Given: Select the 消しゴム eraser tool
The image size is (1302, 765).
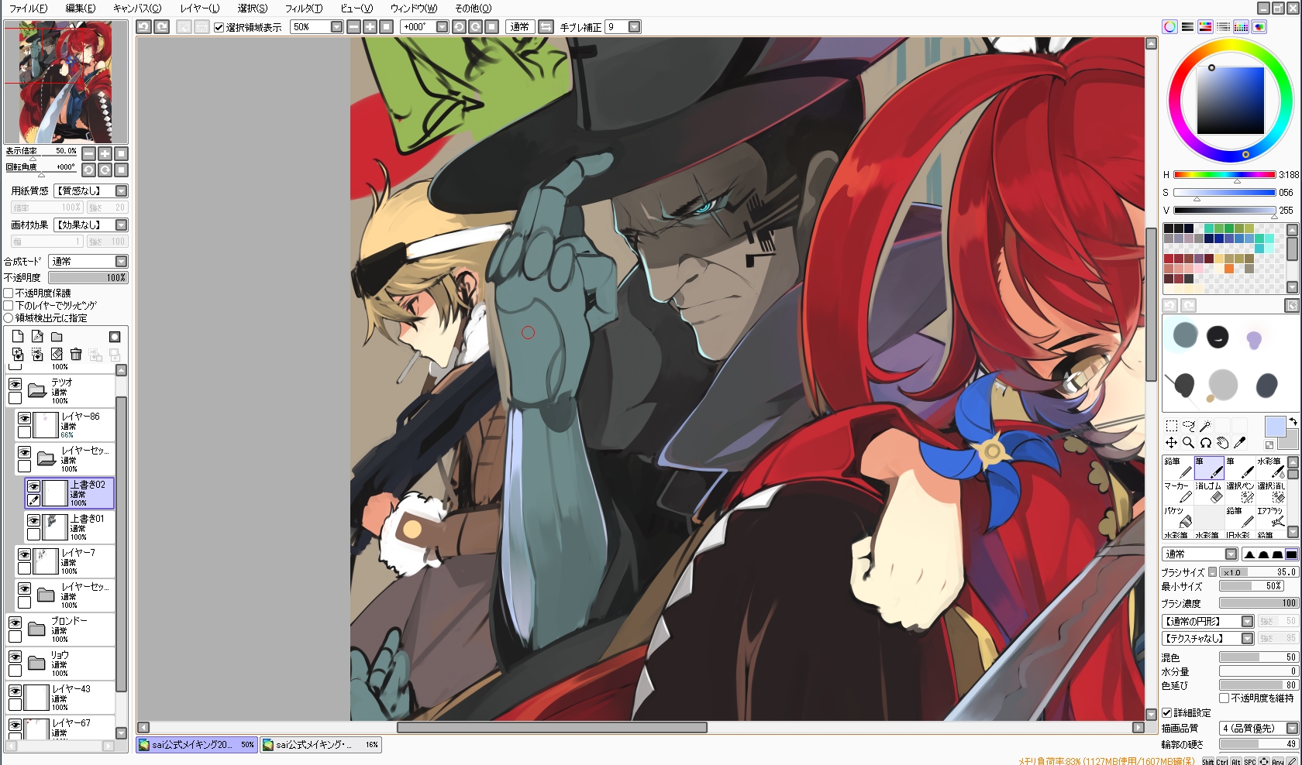Looking at the screenshot, I should (x=1209, y=492).
